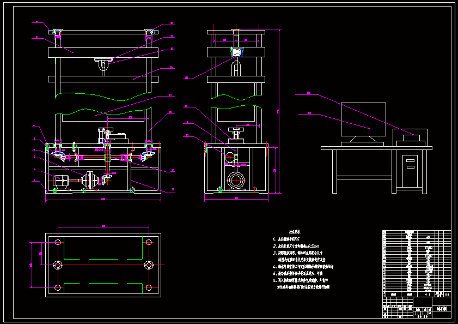Select the coupling next to the motor
The height and width of the screenshot is (324, 458).
[x=90, y=181]
